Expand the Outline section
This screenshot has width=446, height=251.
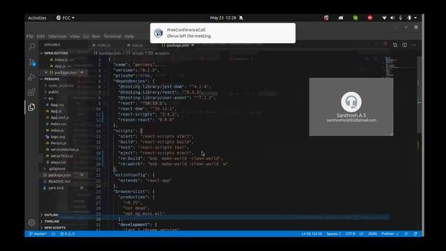(x=51, y=215)
